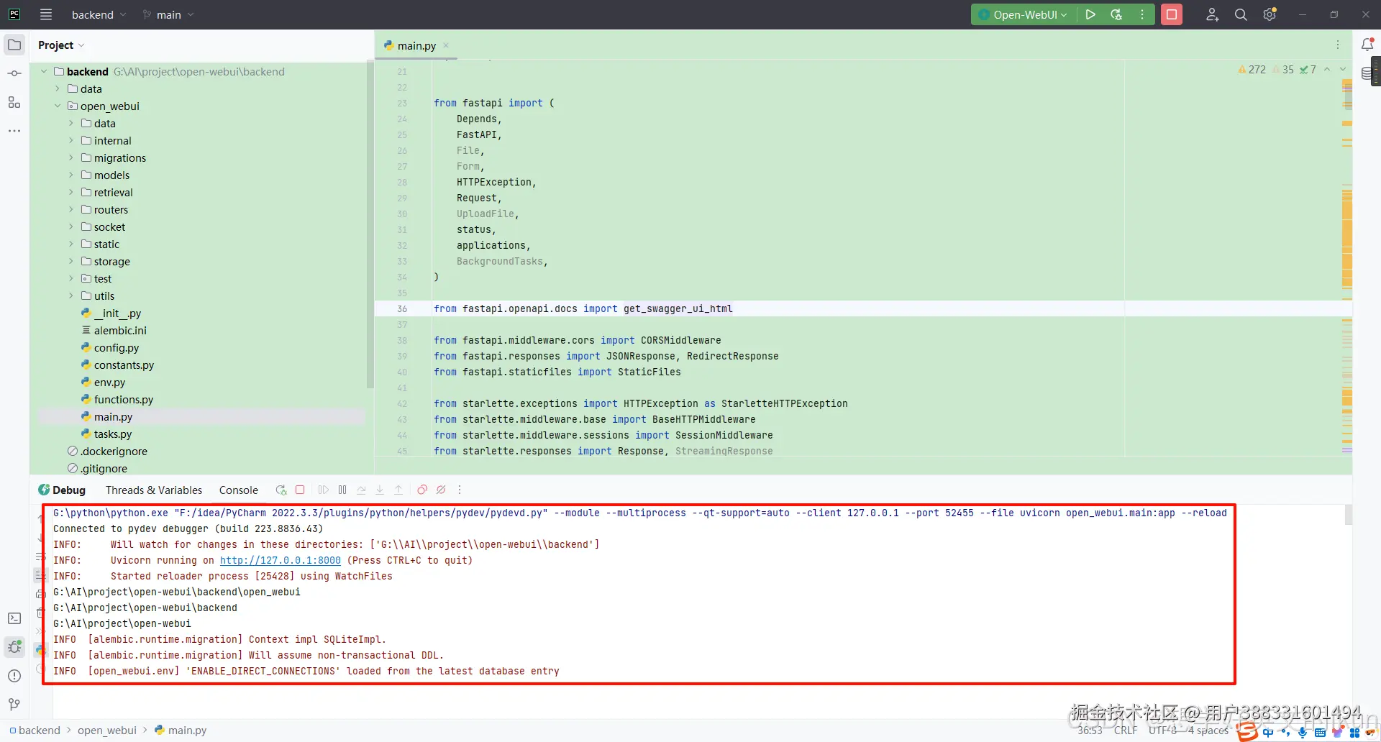The width and height of the screenshot is (1381, 742).
Task: Switch to Threads & Variables tab
Action: (154, 490)
